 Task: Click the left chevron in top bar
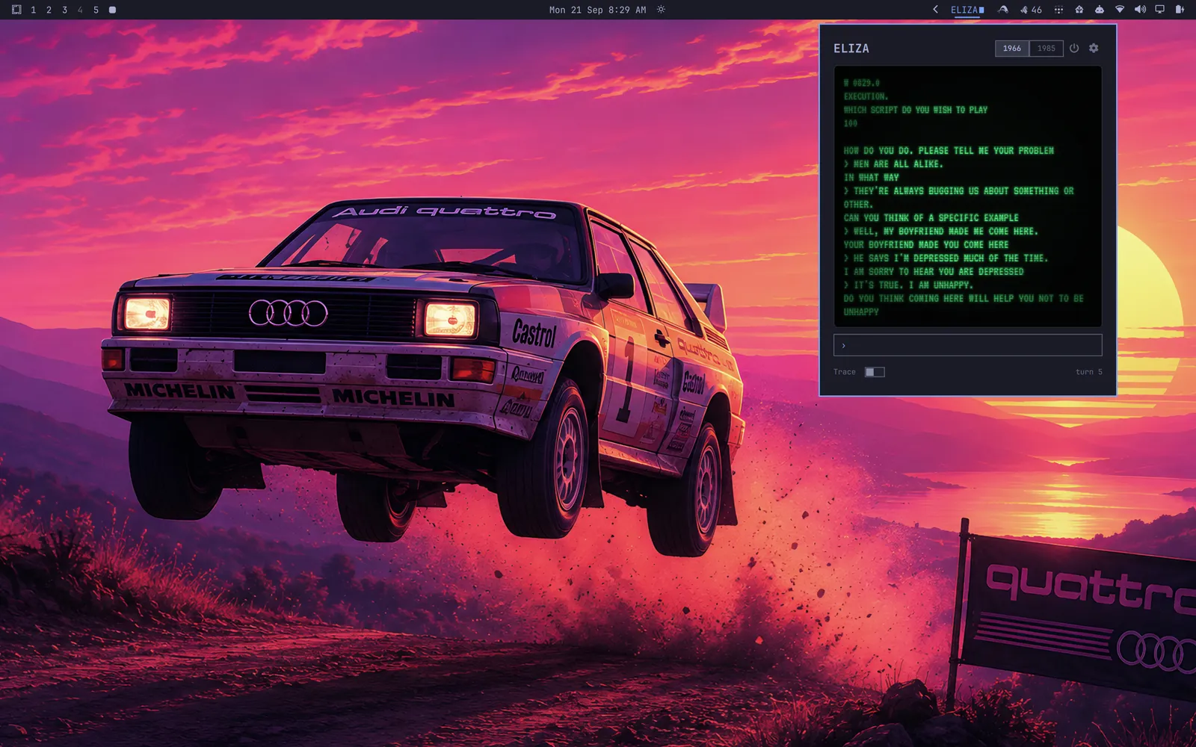tap(935, 10)
